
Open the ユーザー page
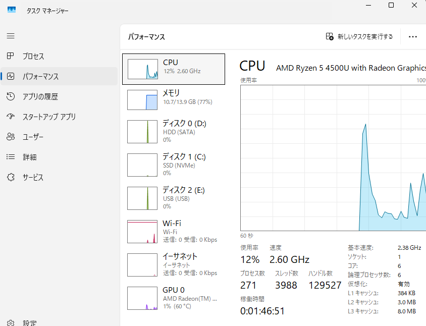click(59, 137)
